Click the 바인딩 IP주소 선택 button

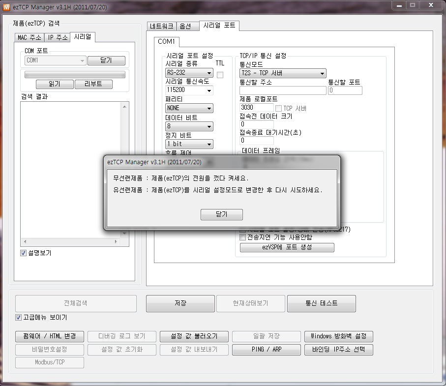[x=338, y=350]
